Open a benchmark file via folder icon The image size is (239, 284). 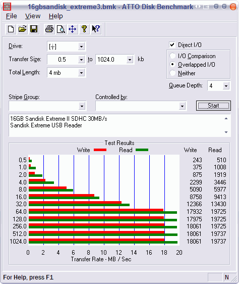tap(22, 29)
